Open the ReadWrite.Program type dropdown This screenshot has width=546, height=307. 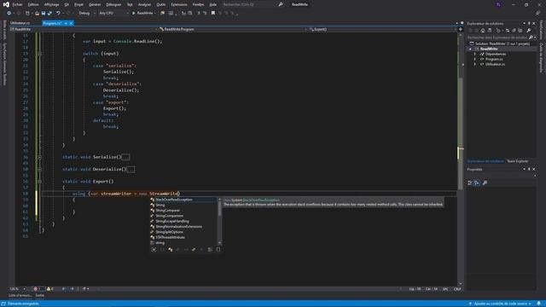(233, 30)
